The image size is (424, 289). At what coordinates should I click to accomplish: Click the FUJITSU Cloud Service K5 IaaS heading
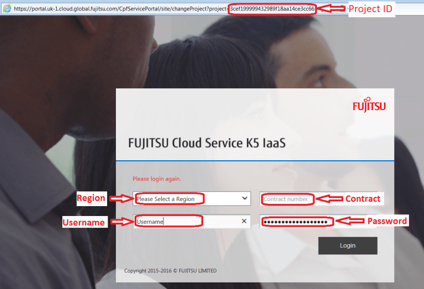pyautogui.click(x=206, y=143)
